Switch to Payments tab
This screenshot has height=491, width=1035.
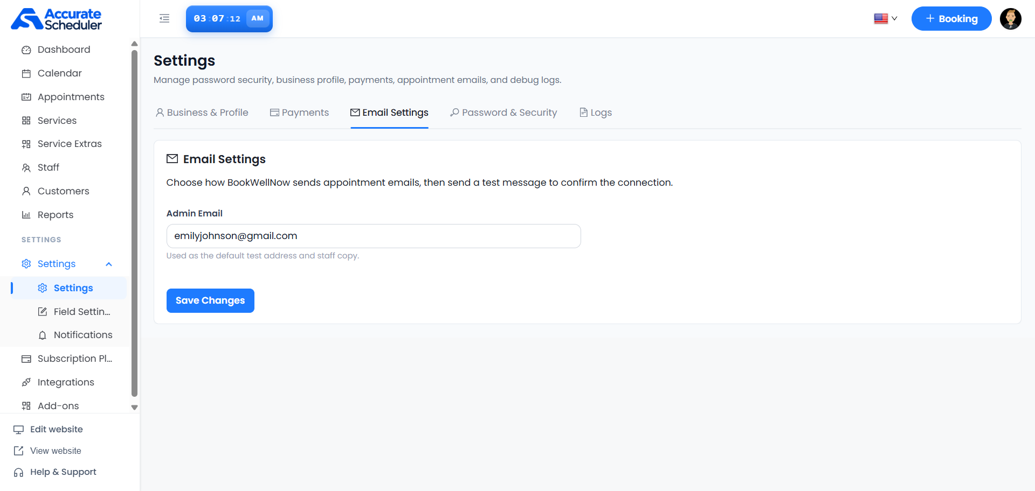(299, 113)
